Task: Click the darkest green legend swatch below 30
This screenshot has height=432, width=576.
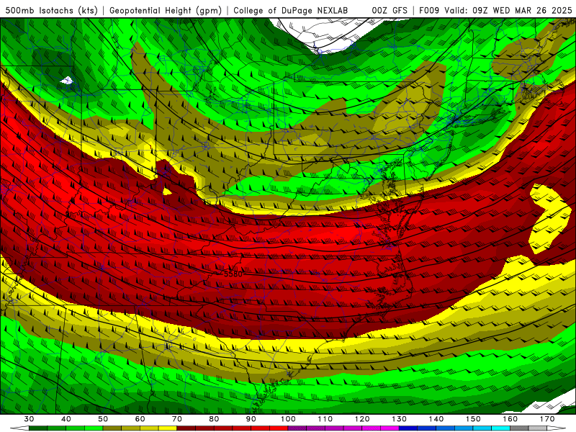Action: [38, 428]
